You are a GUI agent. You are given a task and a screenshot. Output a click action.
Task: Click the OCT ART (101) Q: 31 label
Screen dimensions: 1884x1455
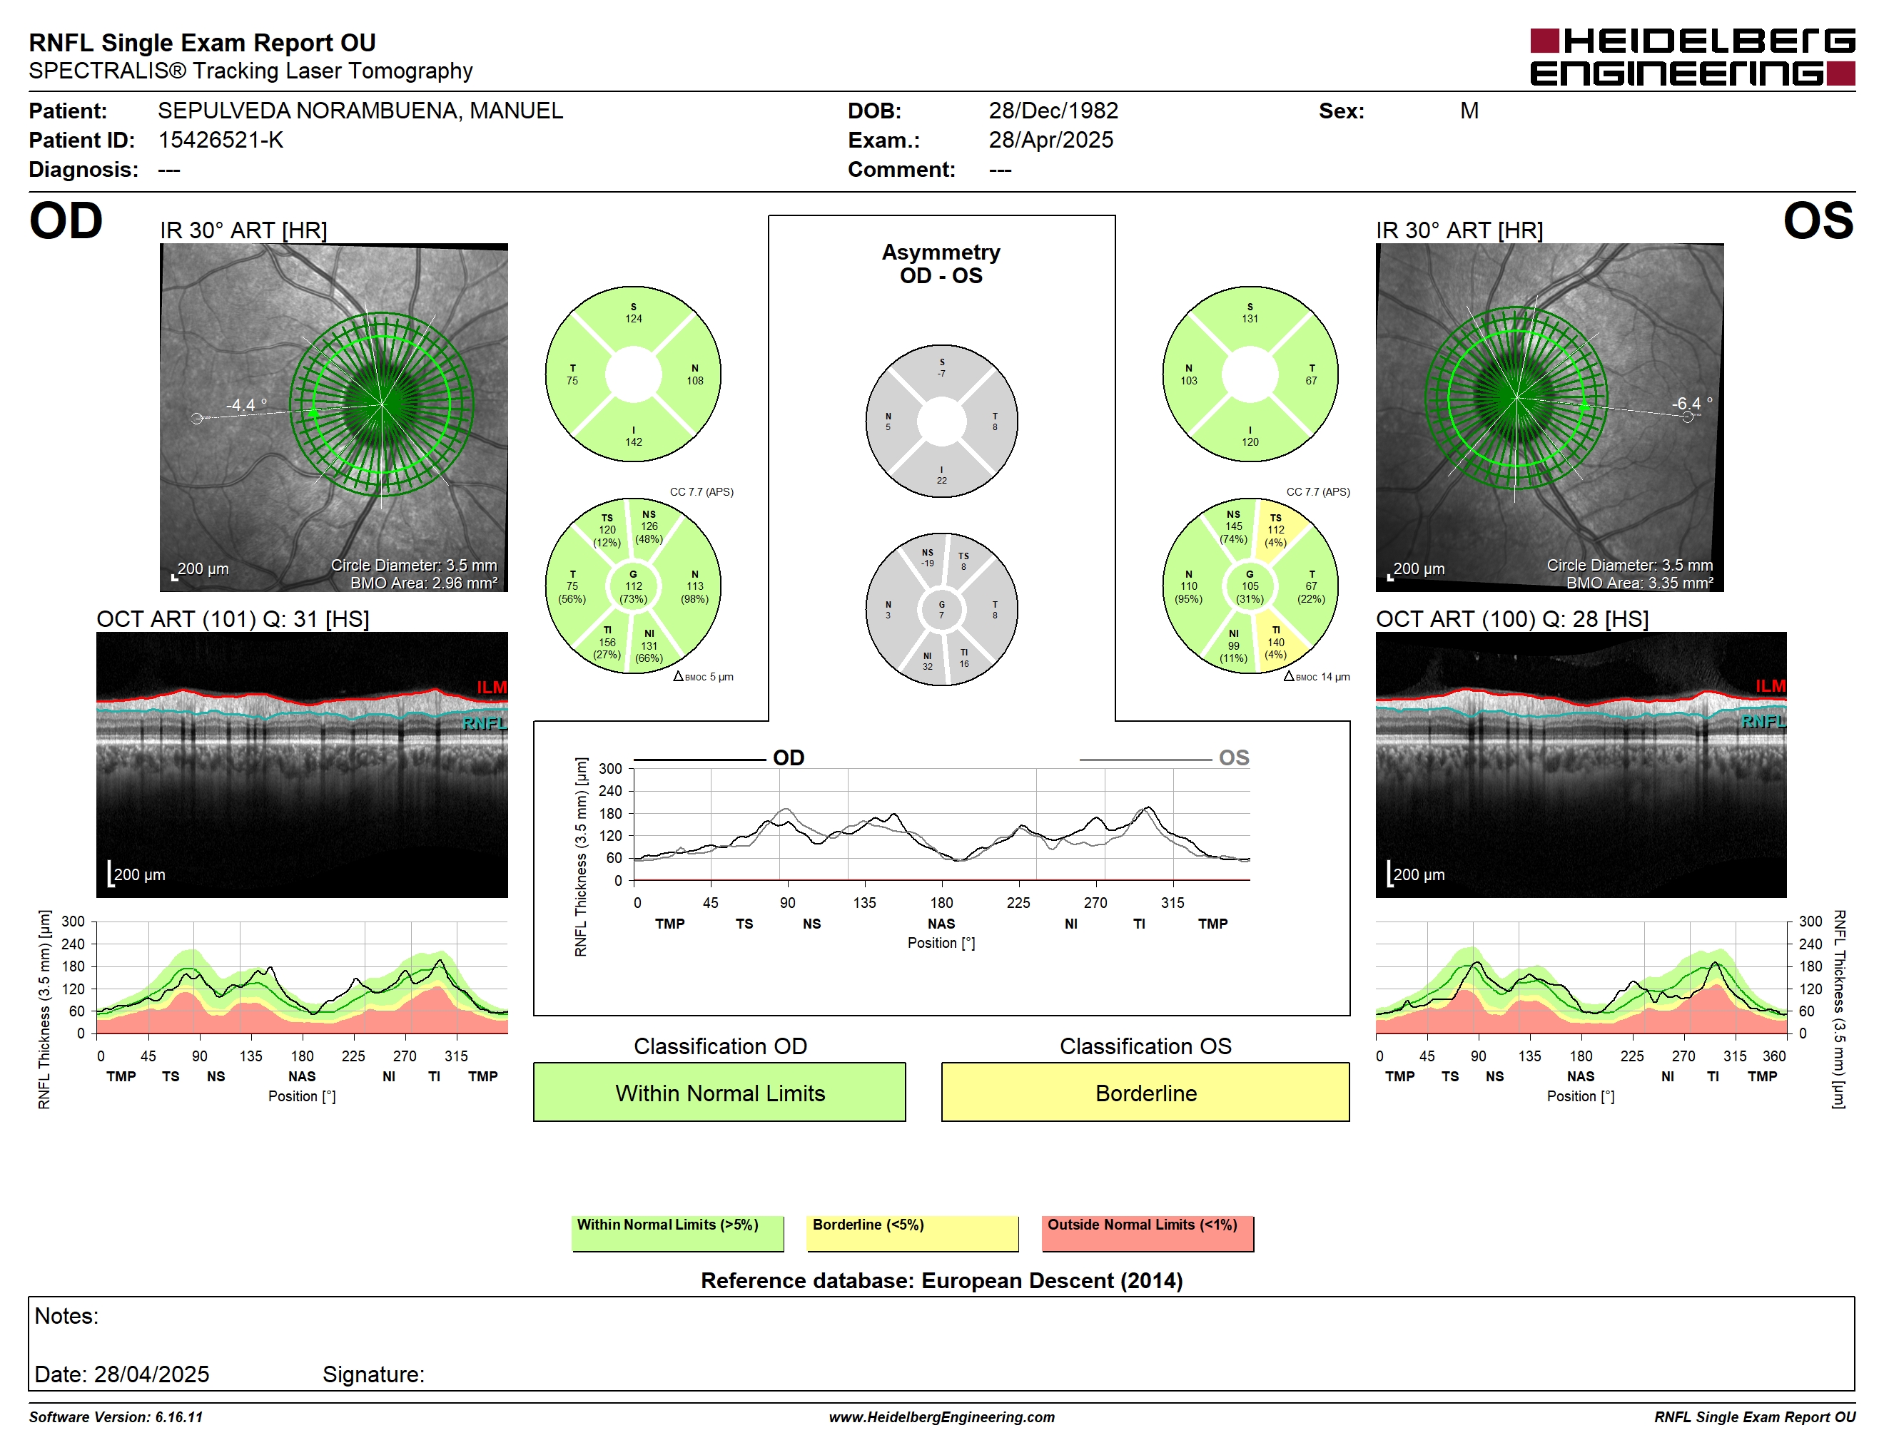tap(233, 619)
